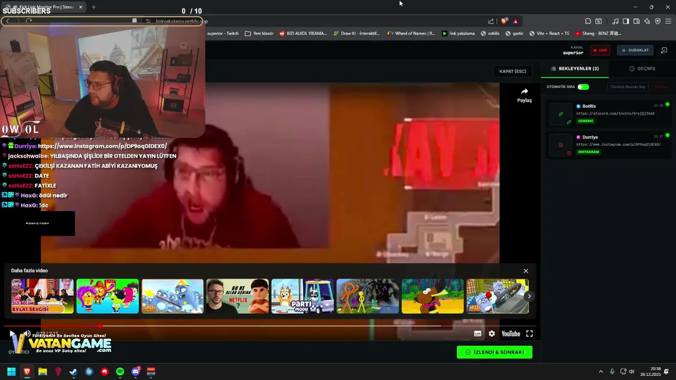Open the superior - Twitch bookmark
This screenshot has width=676, height=380.
(x=222, y=33)
